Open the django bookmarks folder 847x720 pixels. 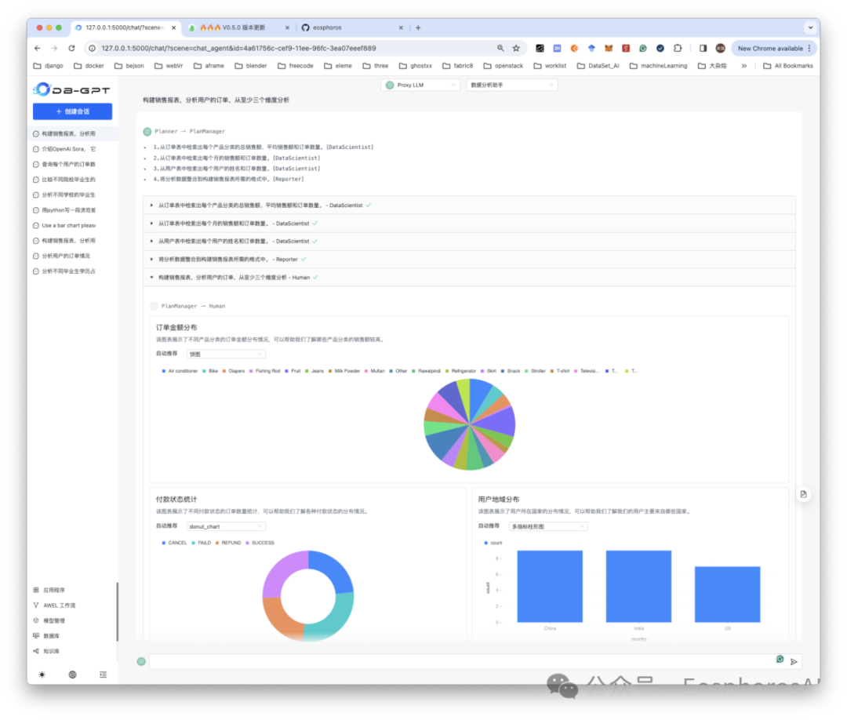[49, 66]
